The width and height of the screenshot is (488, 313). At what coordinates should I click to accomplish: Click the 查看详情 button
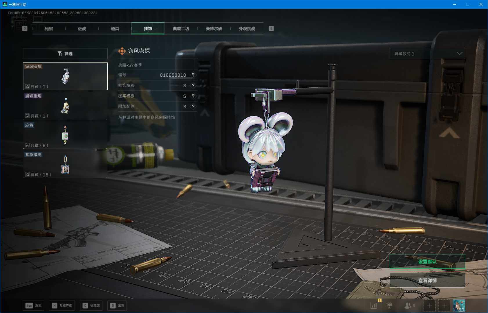pos(427,280)
